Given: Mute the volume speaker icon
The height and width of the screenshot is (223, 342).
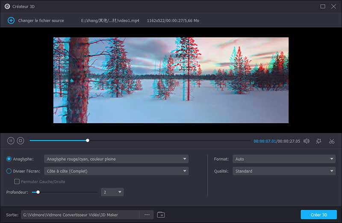Looking at the screenshot, I should pyautogui.click(x=307, y=141).
